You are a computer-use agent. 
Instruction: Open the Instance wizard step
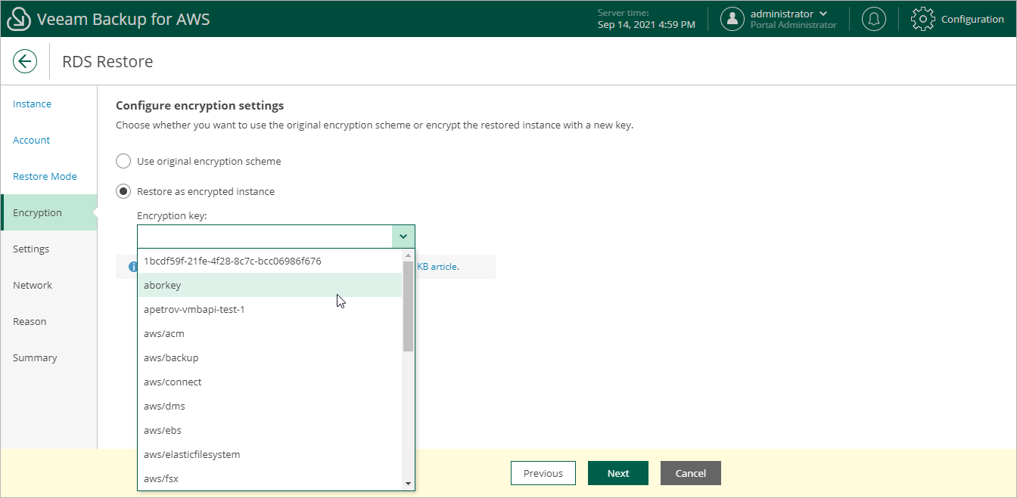[32, 104]
